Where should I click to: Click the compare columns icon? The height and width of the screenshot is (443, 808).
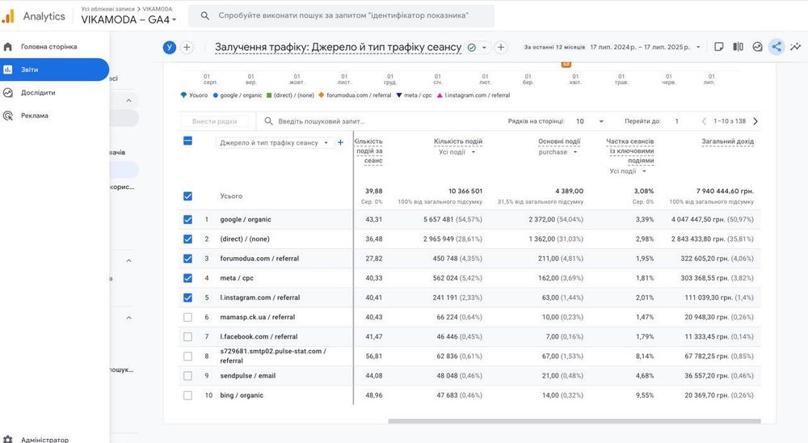[x=738, y=47]
